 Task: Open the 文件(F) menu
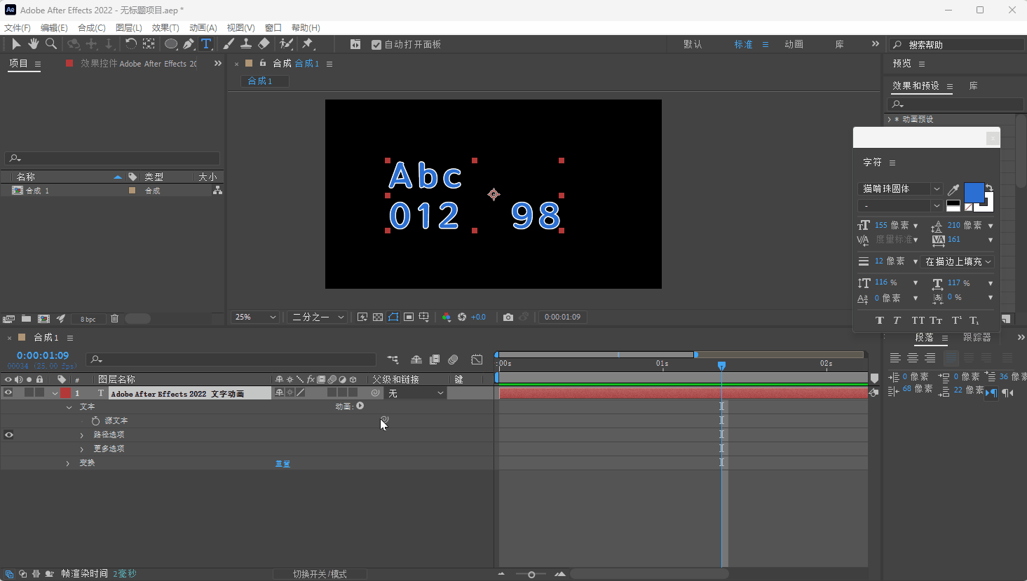pos(18,27)
